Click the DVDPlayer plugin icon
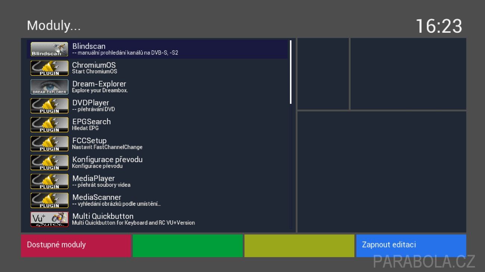 pyautogui.click(x=49, y=106)
